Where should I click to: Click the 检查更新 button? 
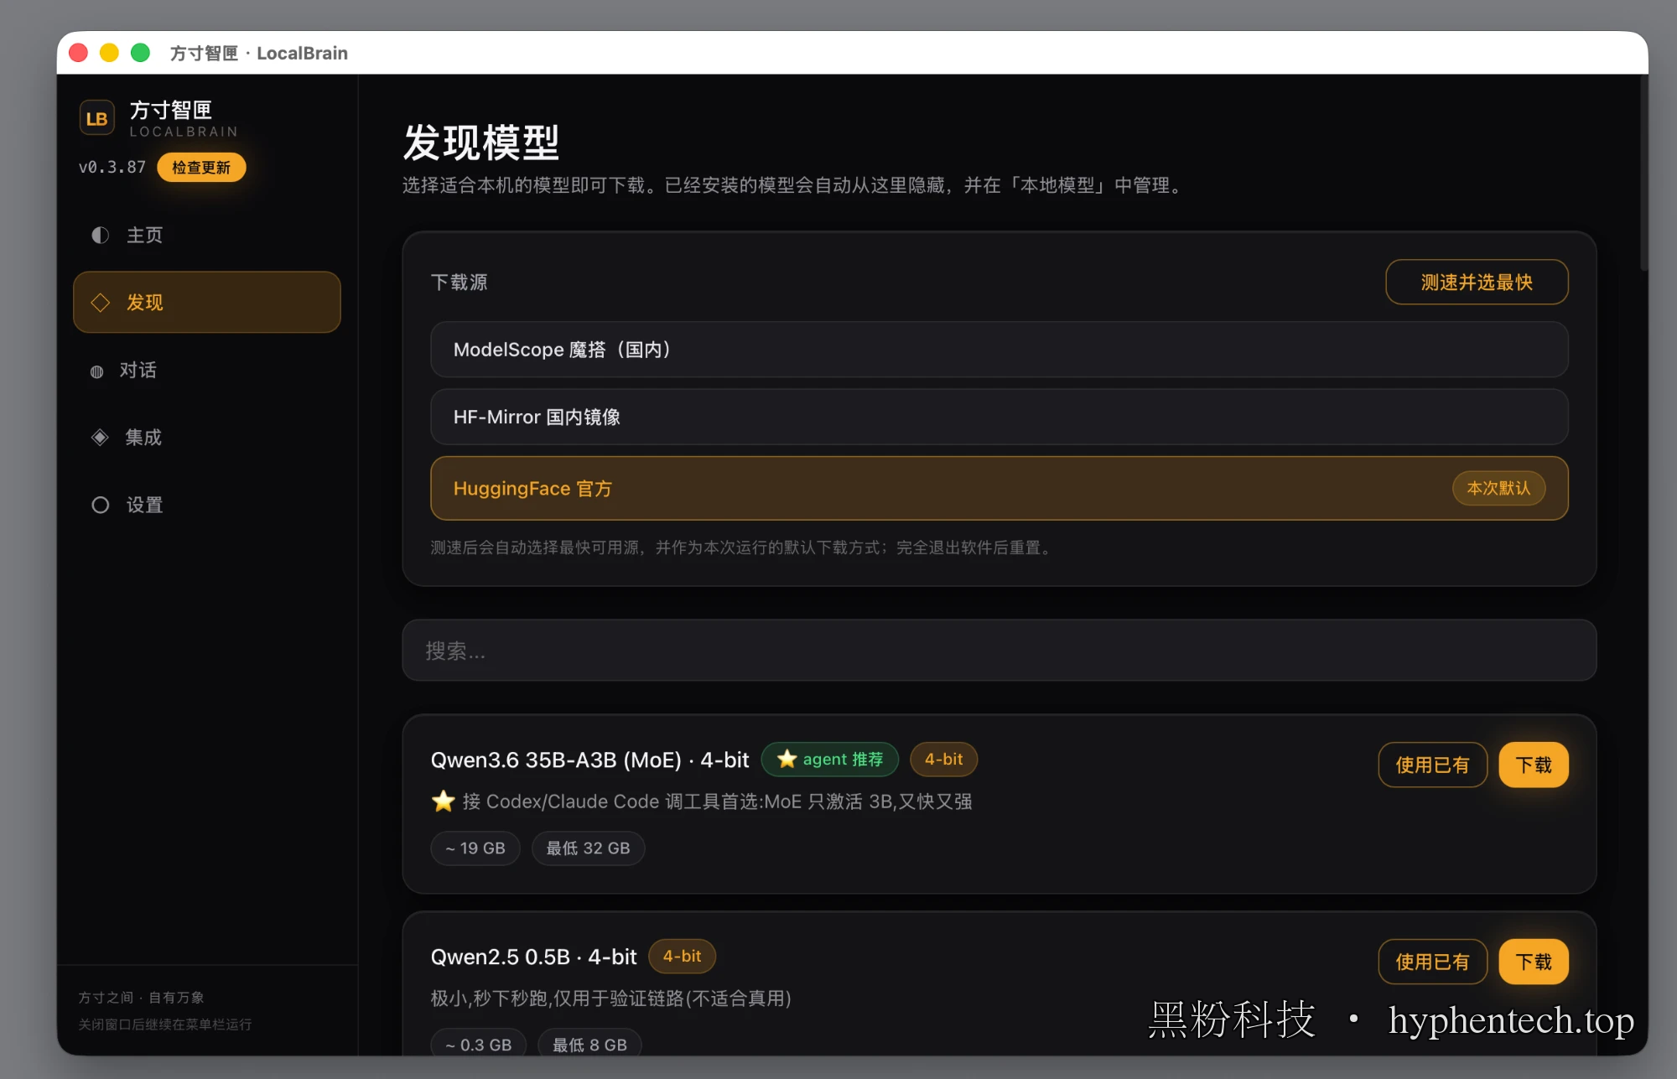coord(201,167)
